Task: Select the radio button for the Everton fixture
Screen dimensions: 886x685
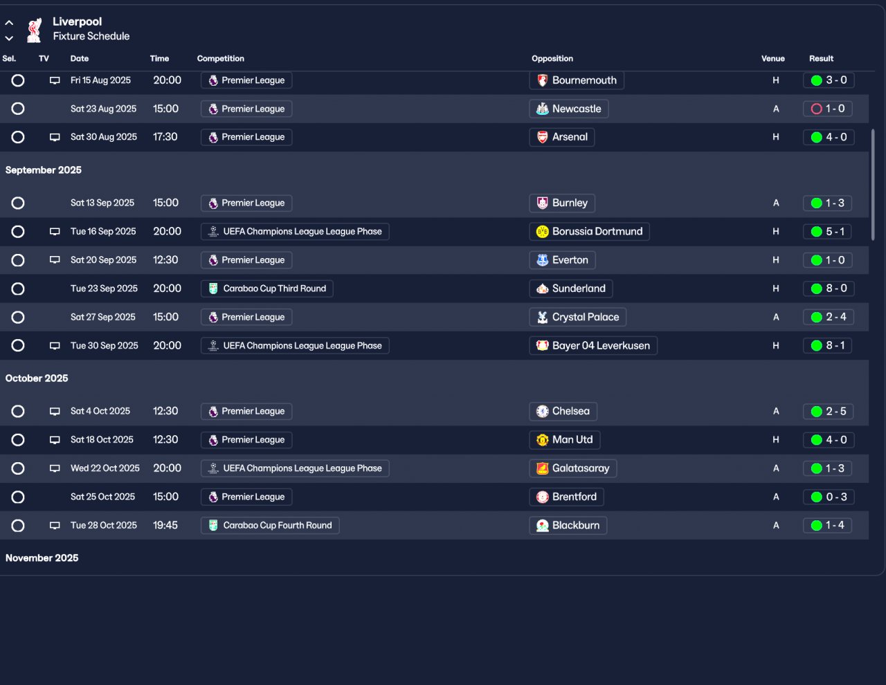Action: pos(18,260)
